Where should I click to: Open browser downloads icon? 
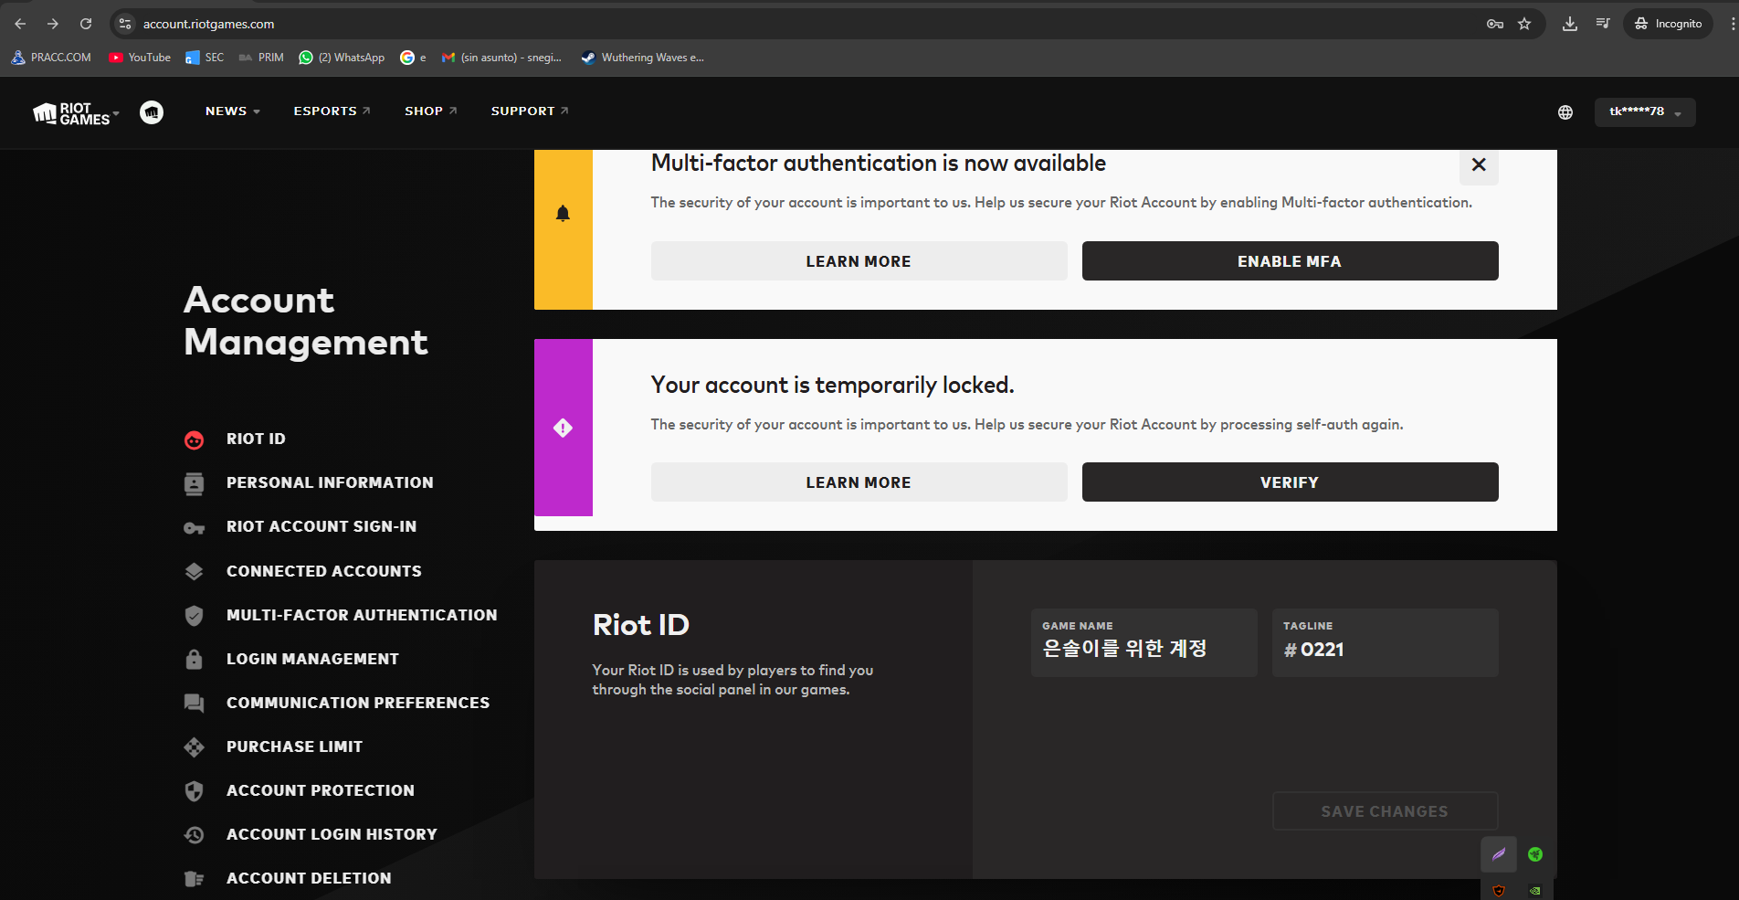[1570, 24]
